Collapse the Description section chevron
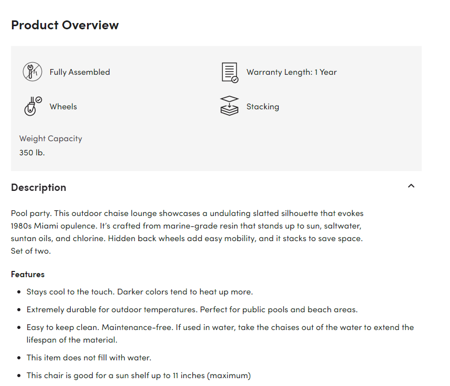 [411, 186]
